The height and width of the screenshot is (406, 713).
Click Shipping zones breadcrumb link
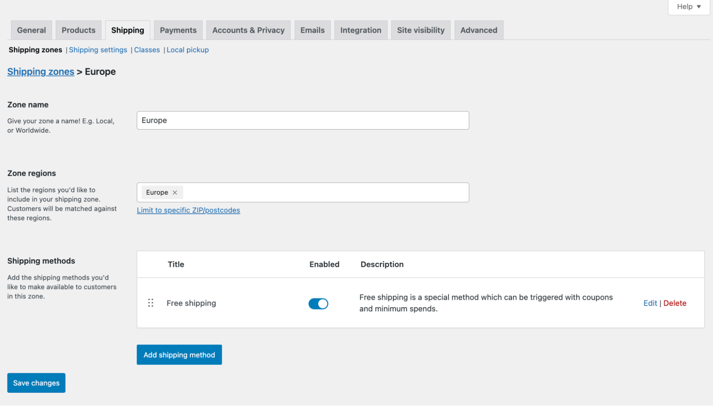(41, 71)
